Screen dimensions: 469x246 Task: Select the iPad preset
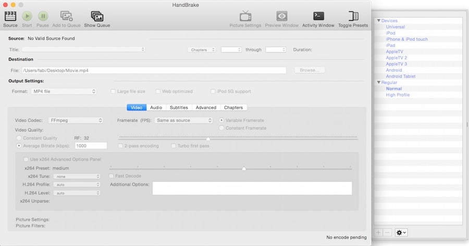[391, 45]
